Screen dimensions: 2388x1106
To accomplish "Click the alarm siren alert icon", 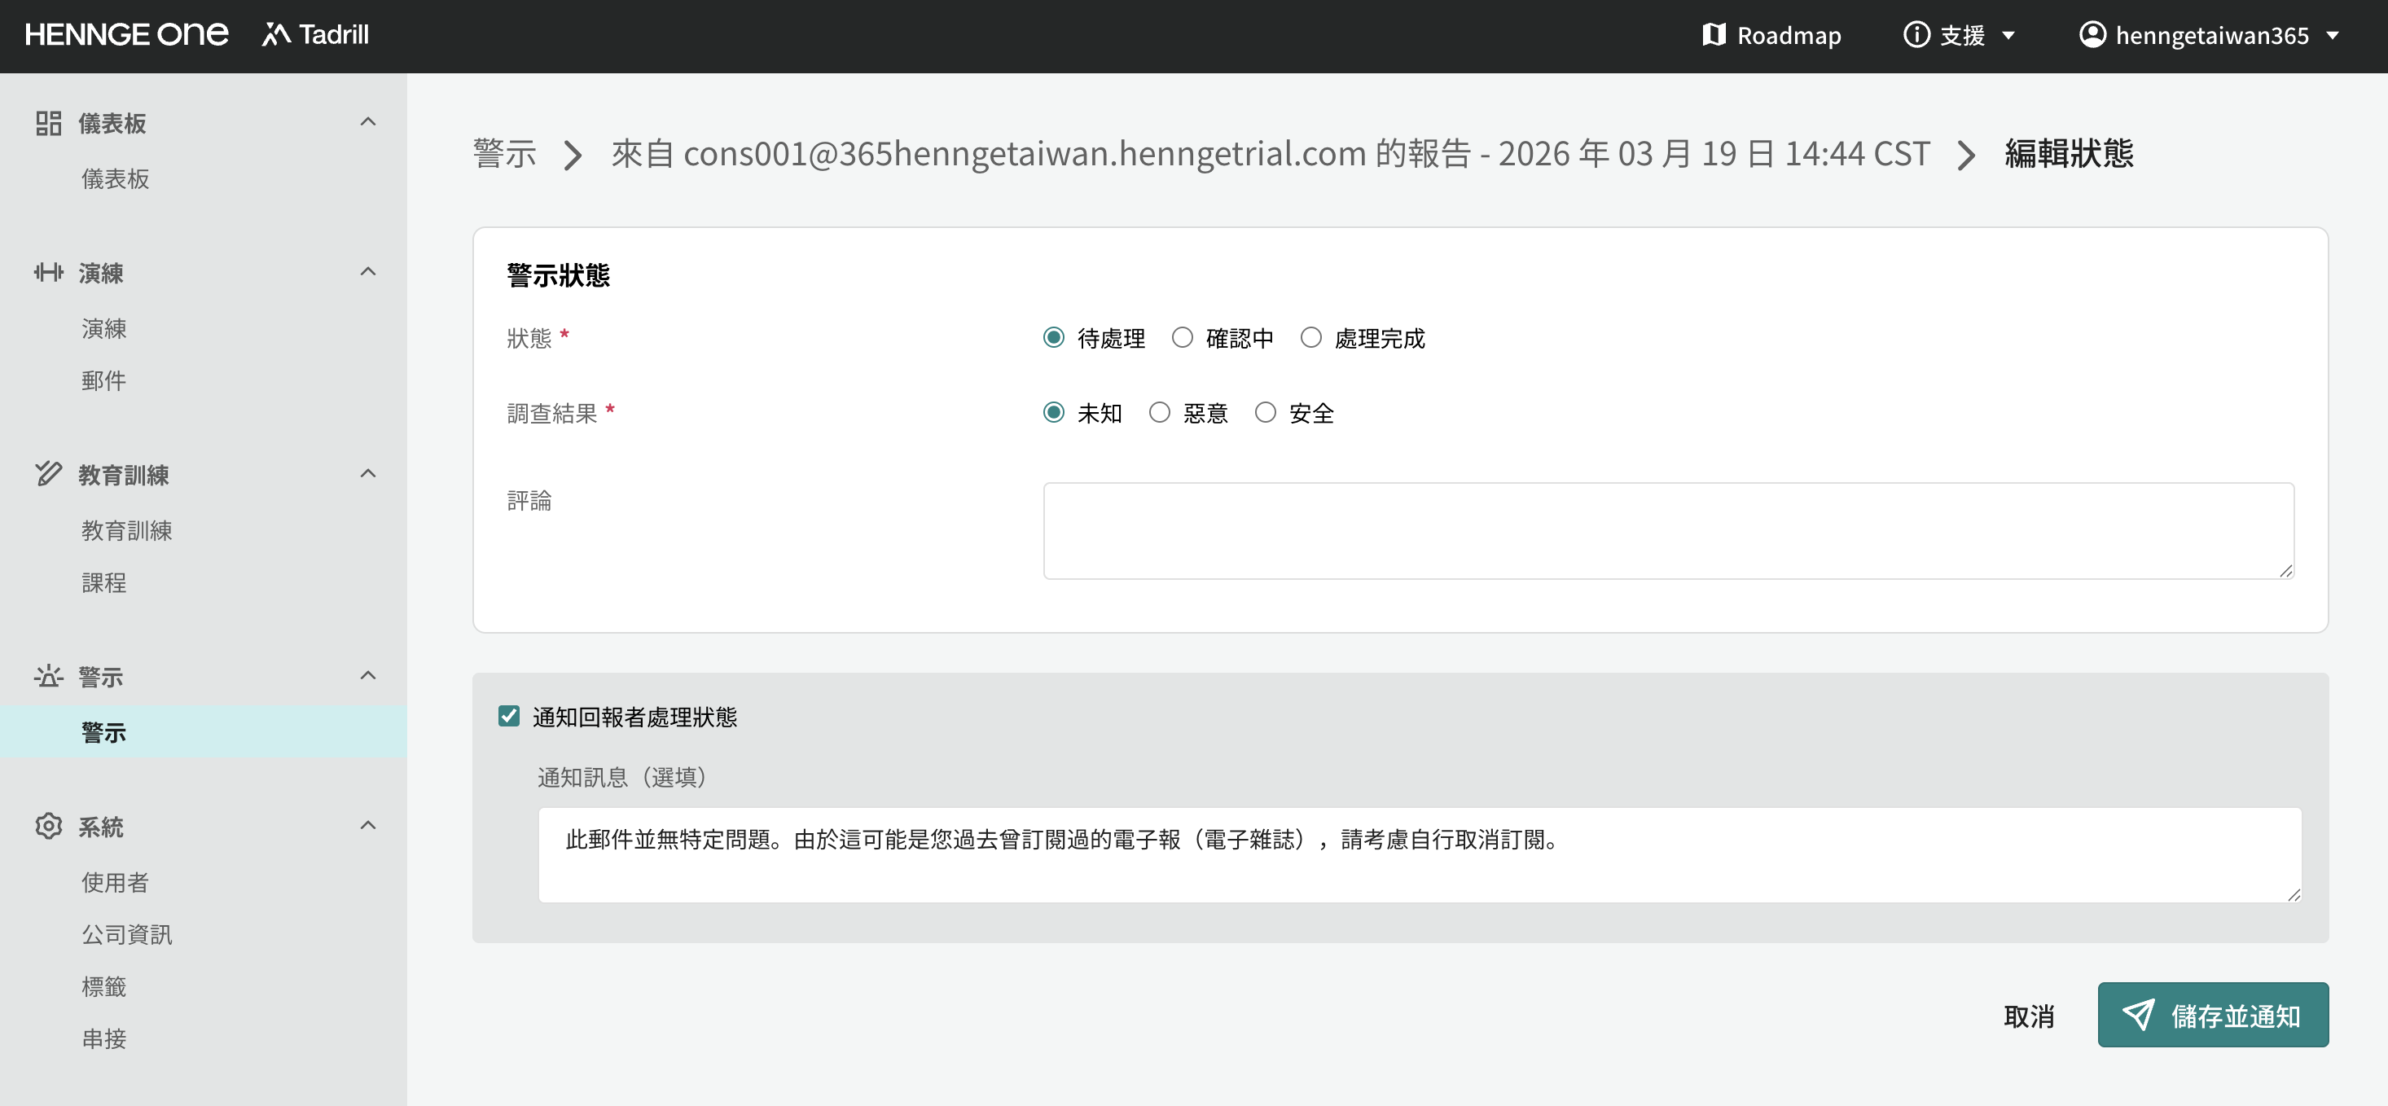I will click(48, 676).
